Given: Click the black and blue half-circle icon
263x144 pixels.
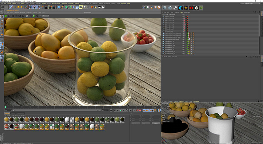Looking at the screenshot, I should 181,8.
